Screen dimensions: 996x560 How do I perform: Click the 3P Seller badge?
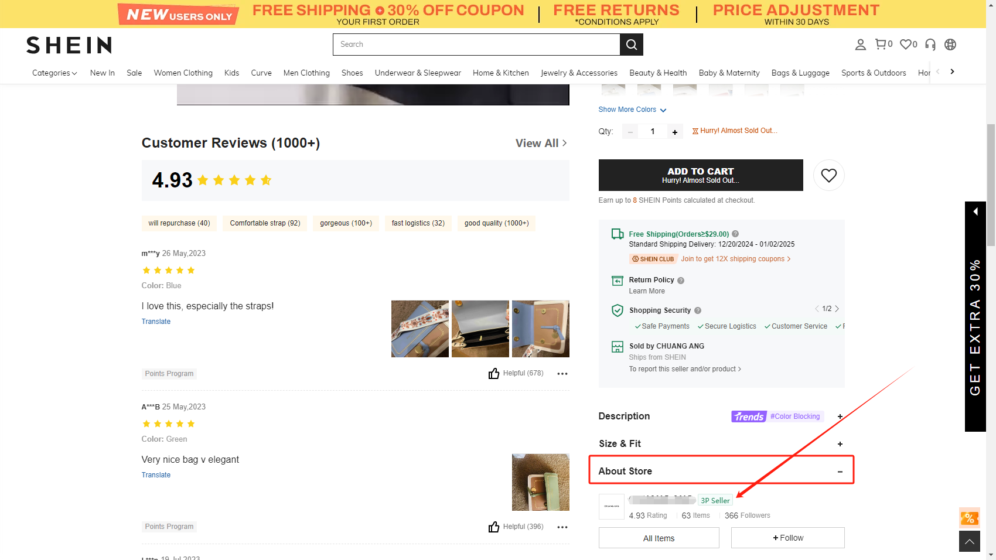coord(715,500)
